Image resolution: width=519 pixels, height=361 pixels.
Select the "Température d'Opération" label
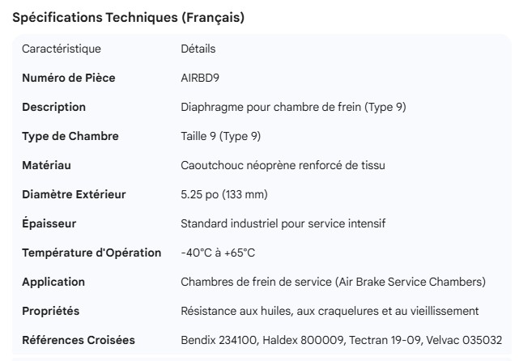[x=91, y=253]
